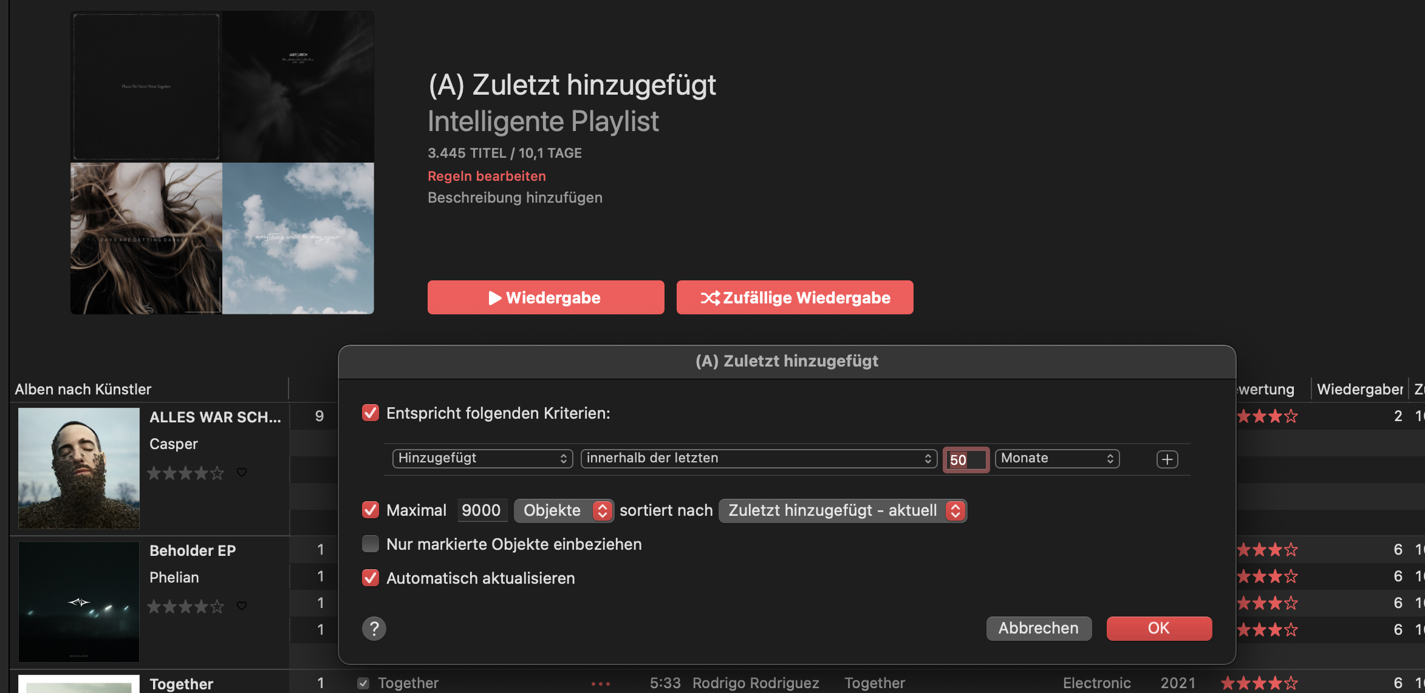The width and height of the screenshot is (1425, 693).
Task: Click Alben nach Künstler column header
Action: 83,389
